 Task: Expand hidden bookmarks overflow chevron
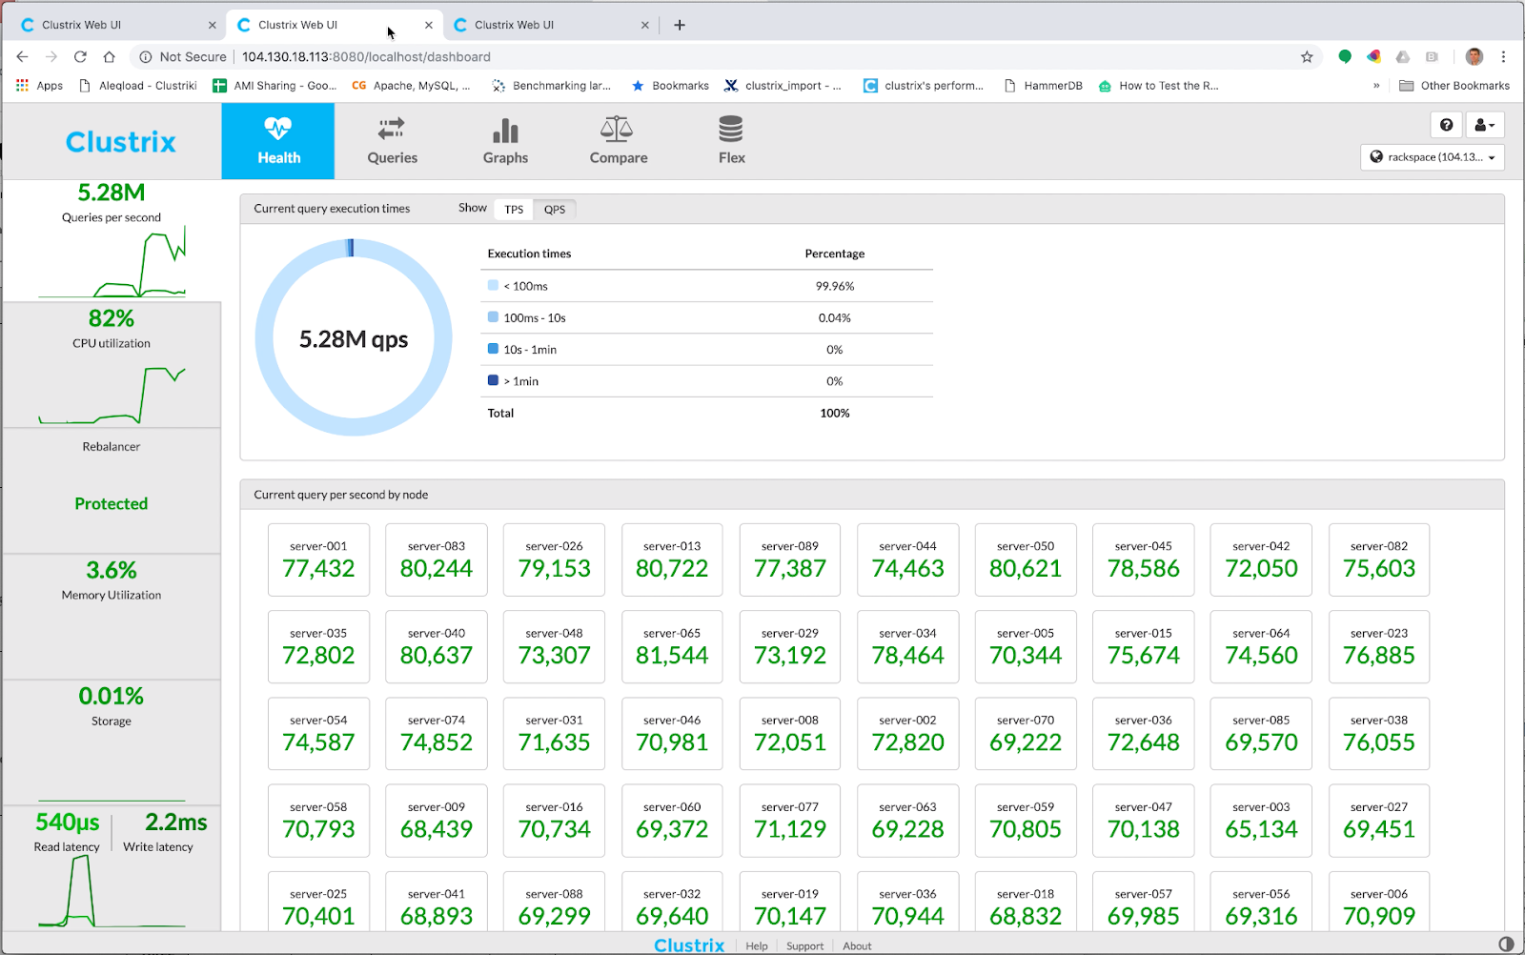point(1376,86)
